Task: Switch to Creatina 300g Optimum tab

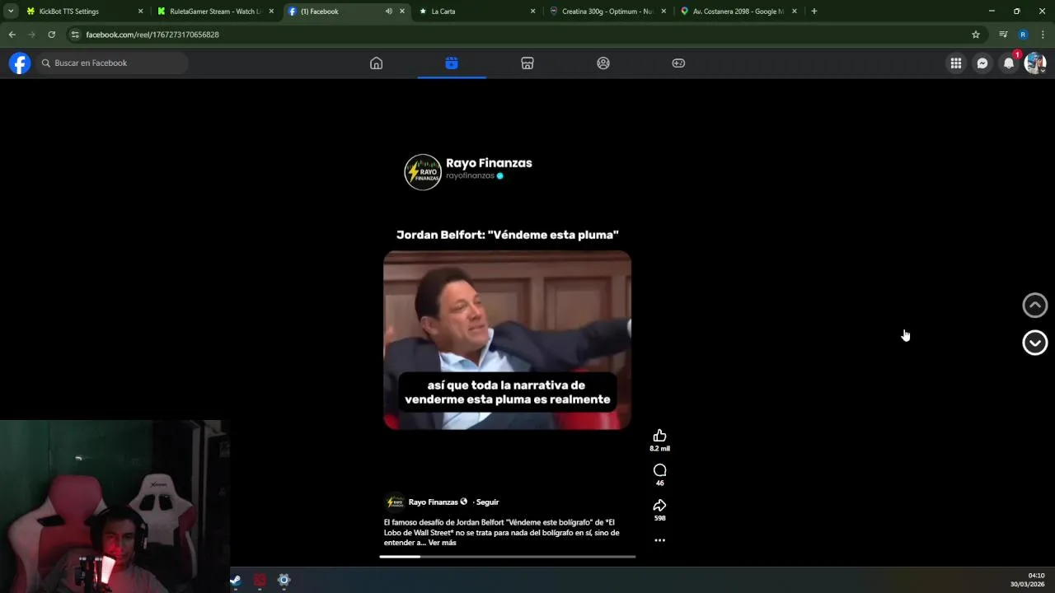Action: click(607, 12)
